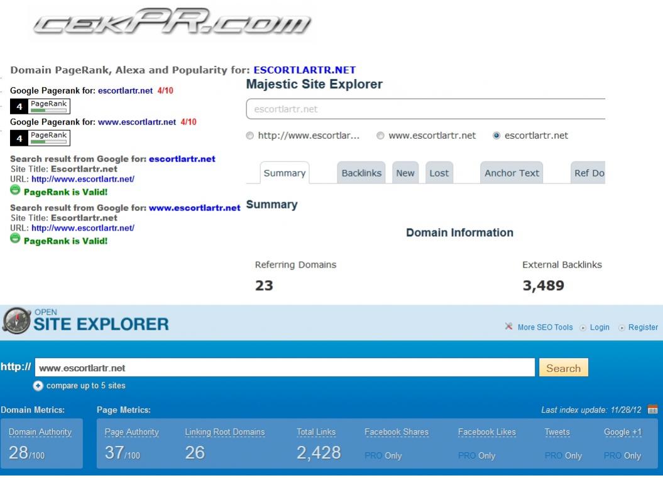This screenshot has height=478, width=663.
Task: Click the Last index update 11/28/12 text
Action: coord(591,410)
